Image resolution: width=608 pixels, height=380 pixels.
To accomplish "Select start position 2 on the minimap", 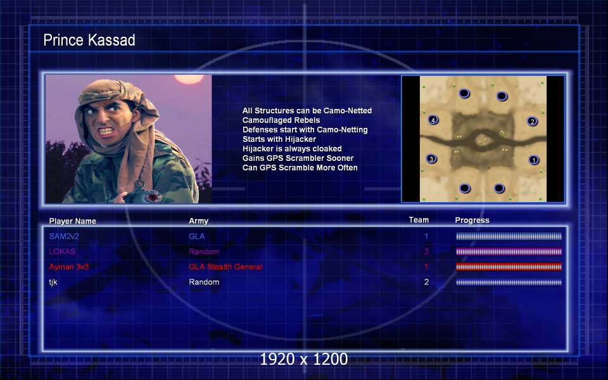I will pos(533,122).
